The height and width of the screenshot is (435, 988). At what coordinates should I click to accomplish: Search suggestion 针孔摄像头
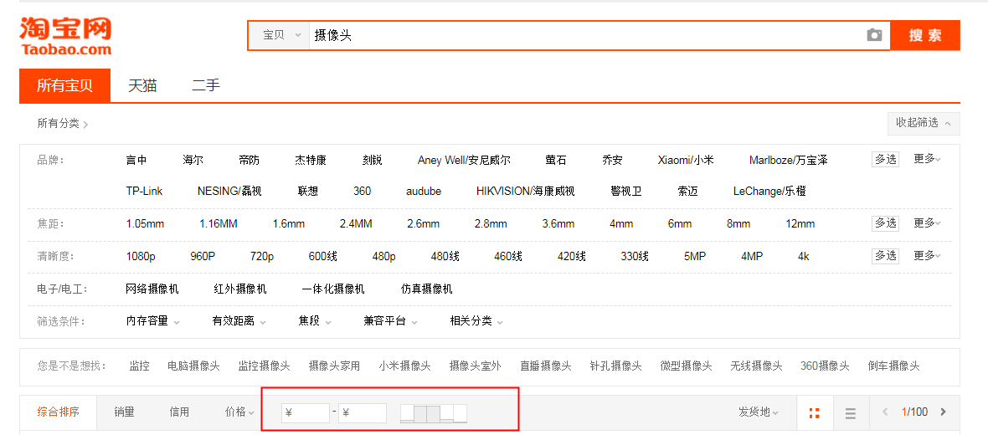pyautogui.click(x=615, y=366)
